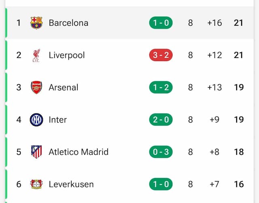Click the Leverkusen club crest
Screen dimensions: 259x203
tap(36, 184)
